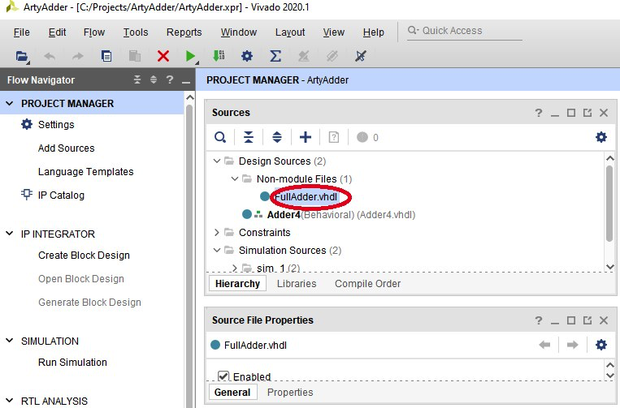Open Flow Navigator help question mark
This screenshot has width=620, height=408.
[x=170, y=79]
